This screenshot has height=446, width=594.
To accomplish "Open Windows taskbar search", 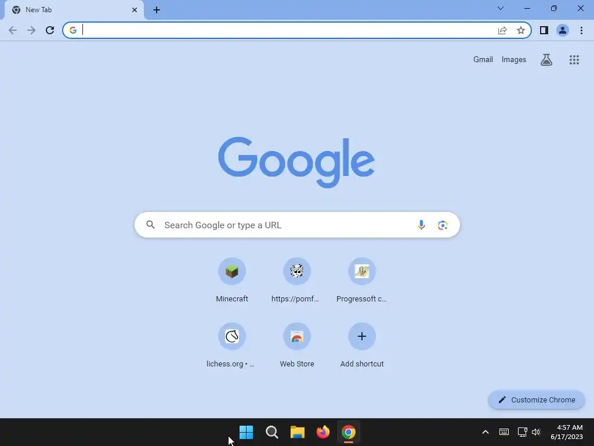I will (272, 432).
